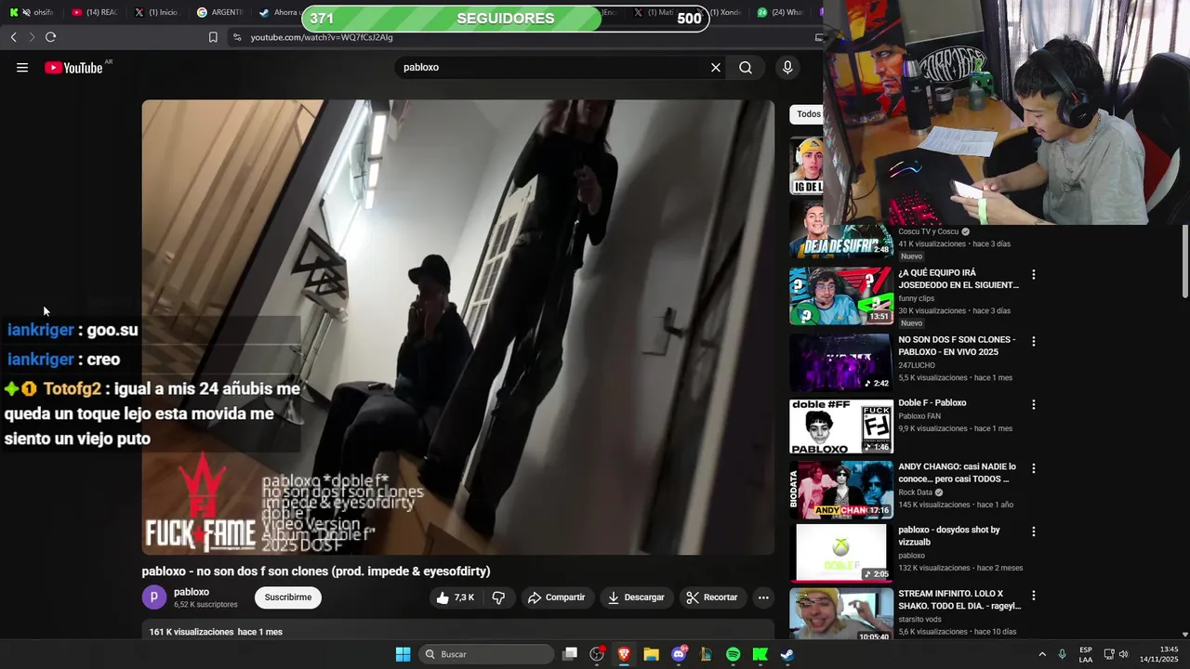Open the 'ANDY CHANGO: casi NADIE' video

(x=957, y=473)
